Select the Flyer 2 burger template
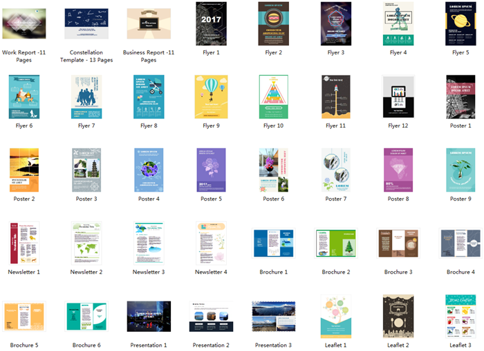 [x=274, y=23]
